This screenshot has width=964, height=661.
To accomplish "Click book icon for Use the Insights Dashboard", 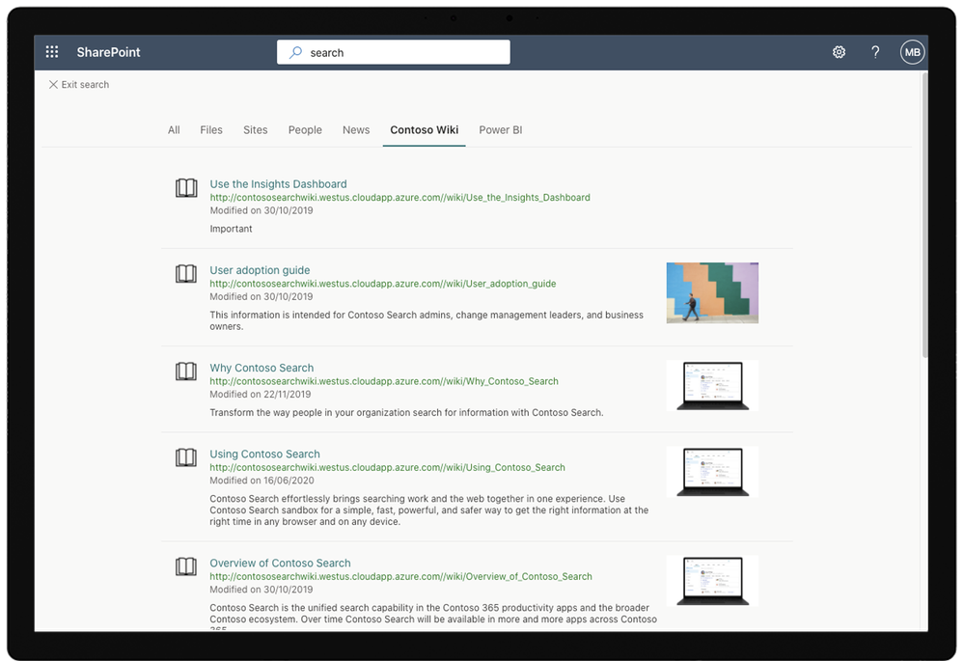I will (x=186, y=187).
